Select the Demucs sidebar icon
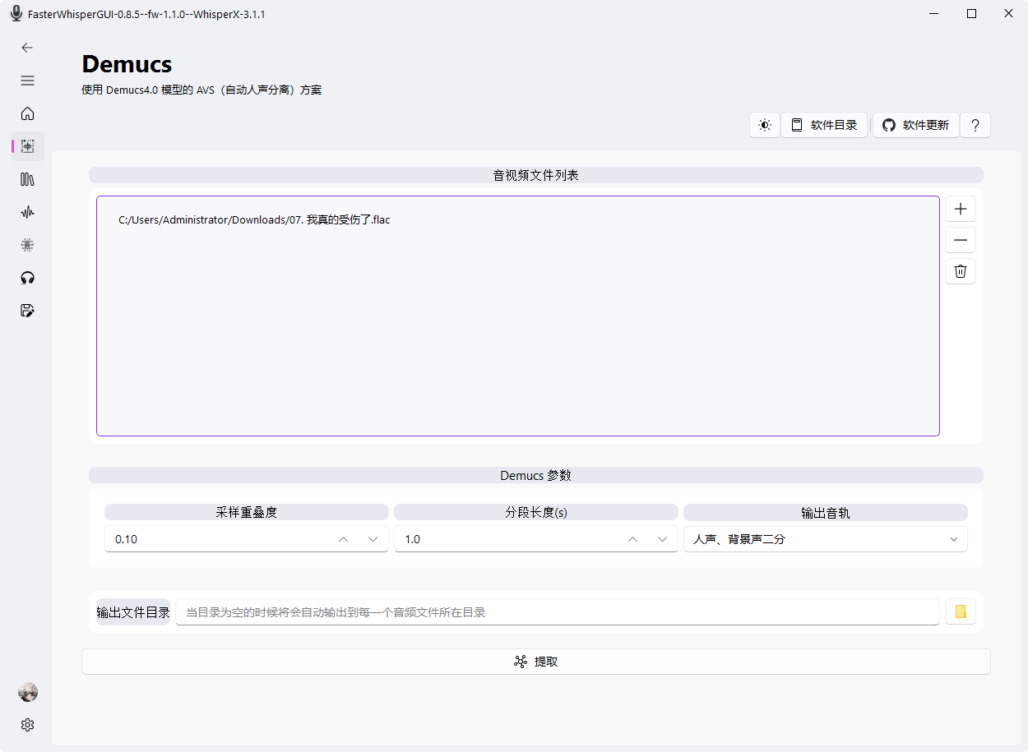Viewport: 1028px width, 752px height. click(27, 145)
